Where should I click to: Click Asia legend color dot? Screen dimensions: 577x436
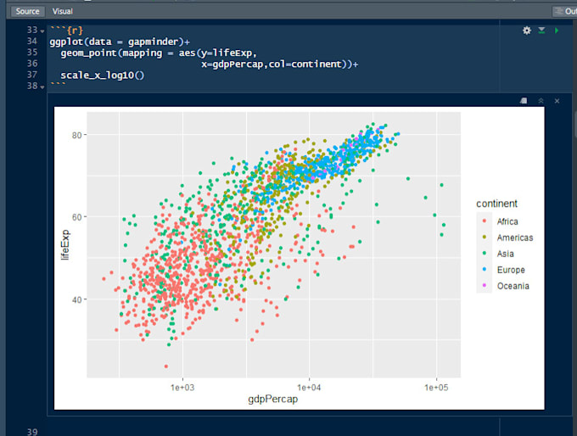[x=485, y=253]
